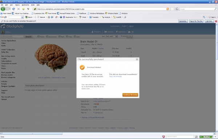
Task: Open the Edit menu
Action: (x=7, y=5)
